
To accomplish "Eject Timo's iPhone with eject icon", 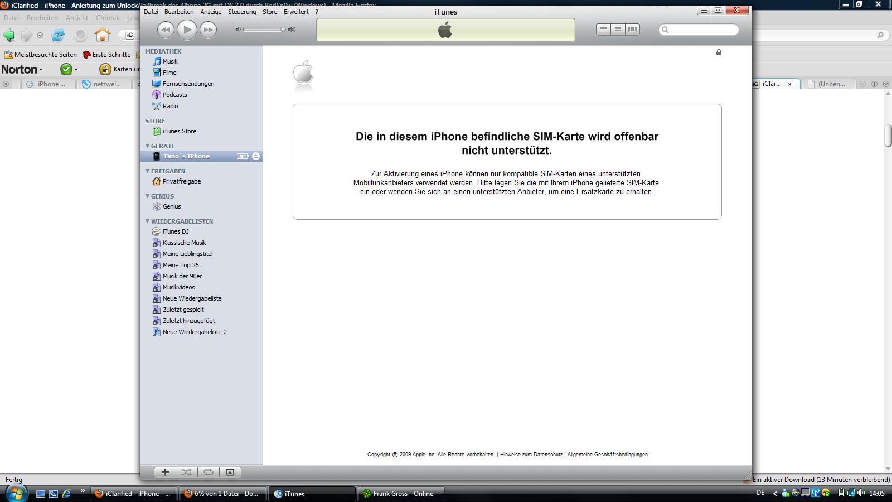I will click(x=256, y=156).
